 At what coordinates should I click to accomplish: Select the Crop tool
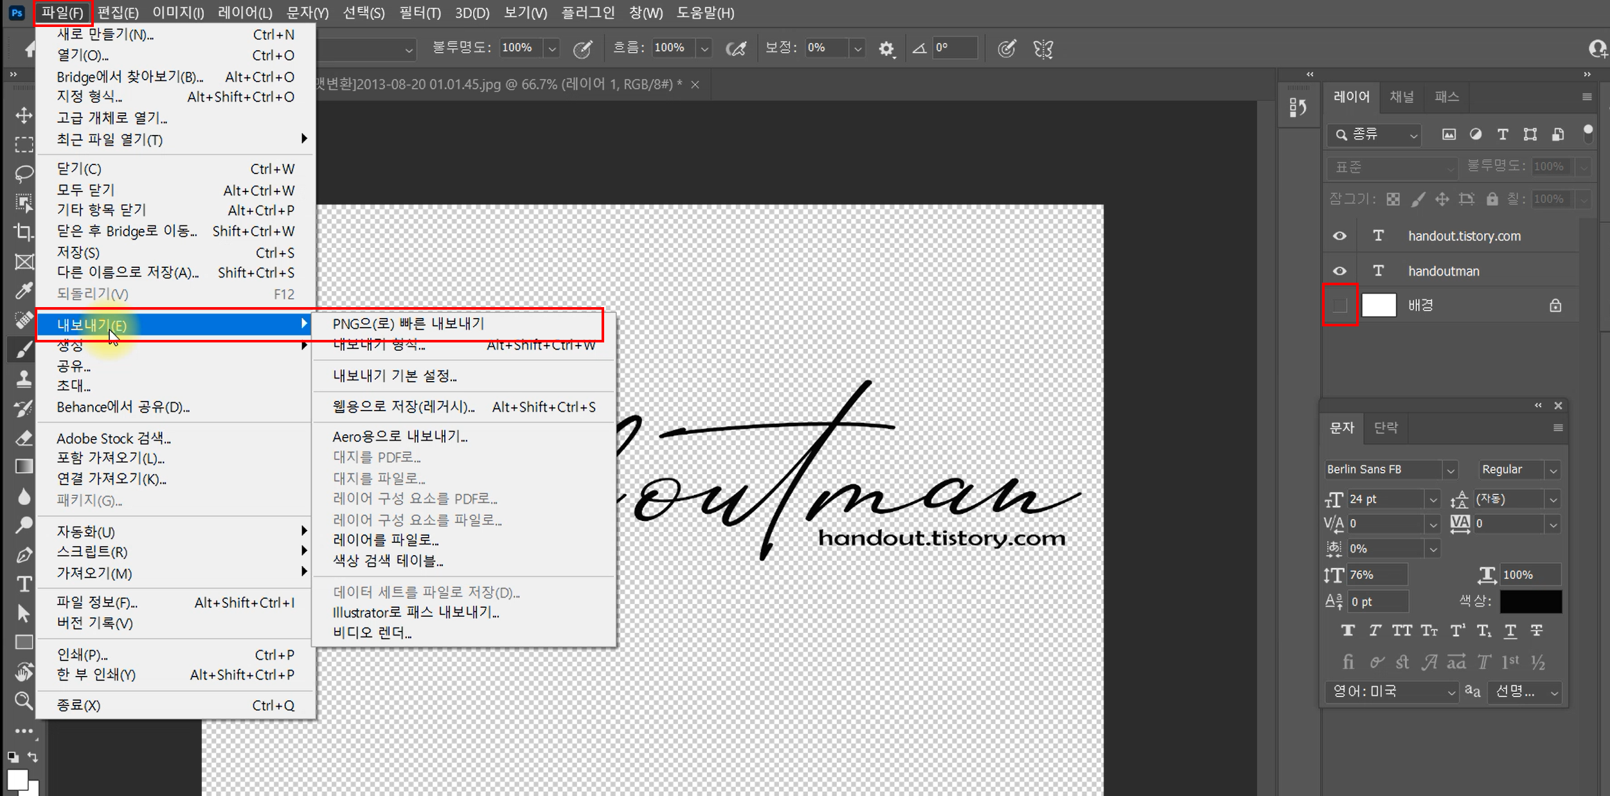click(24, 232)
